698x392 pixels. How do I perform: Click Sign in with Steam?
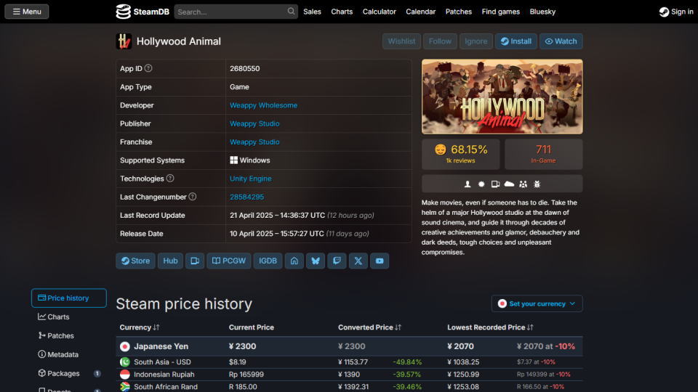(676, 12)
